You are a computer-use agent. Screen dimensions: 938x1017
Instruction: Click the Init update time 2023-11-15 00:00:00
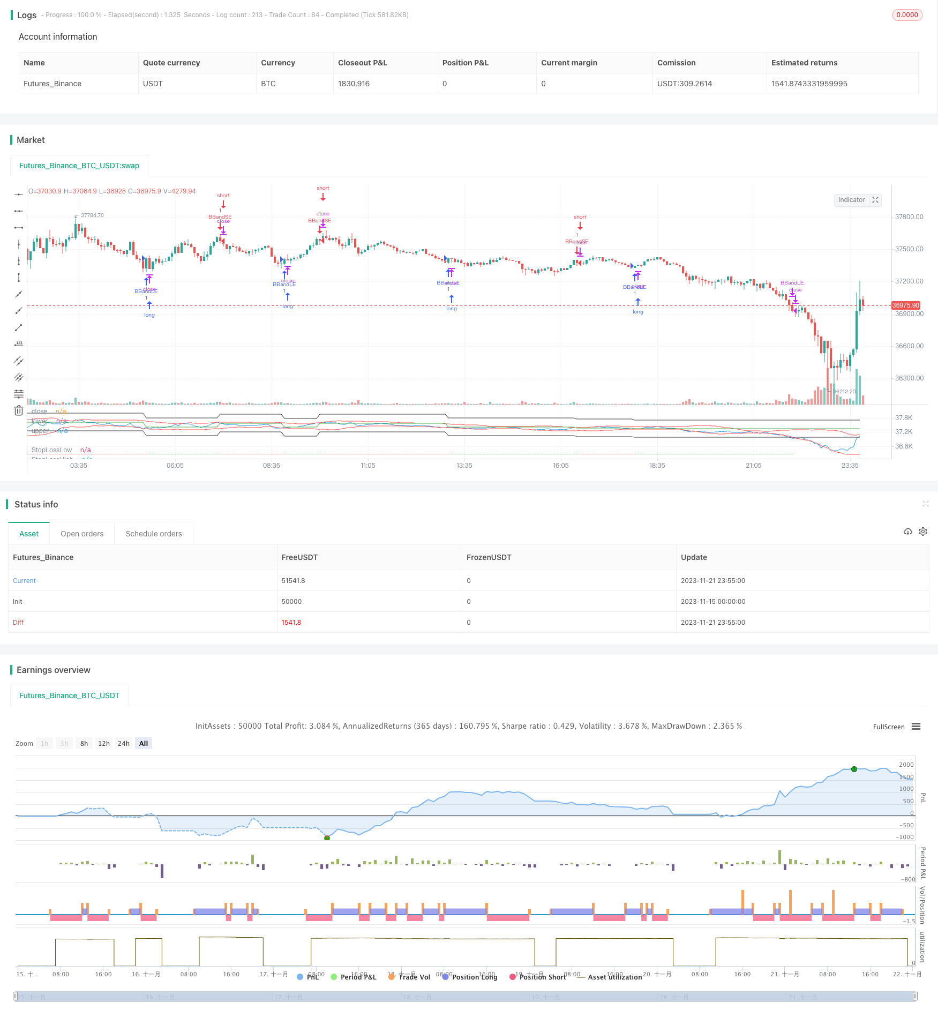pos(712,602)
